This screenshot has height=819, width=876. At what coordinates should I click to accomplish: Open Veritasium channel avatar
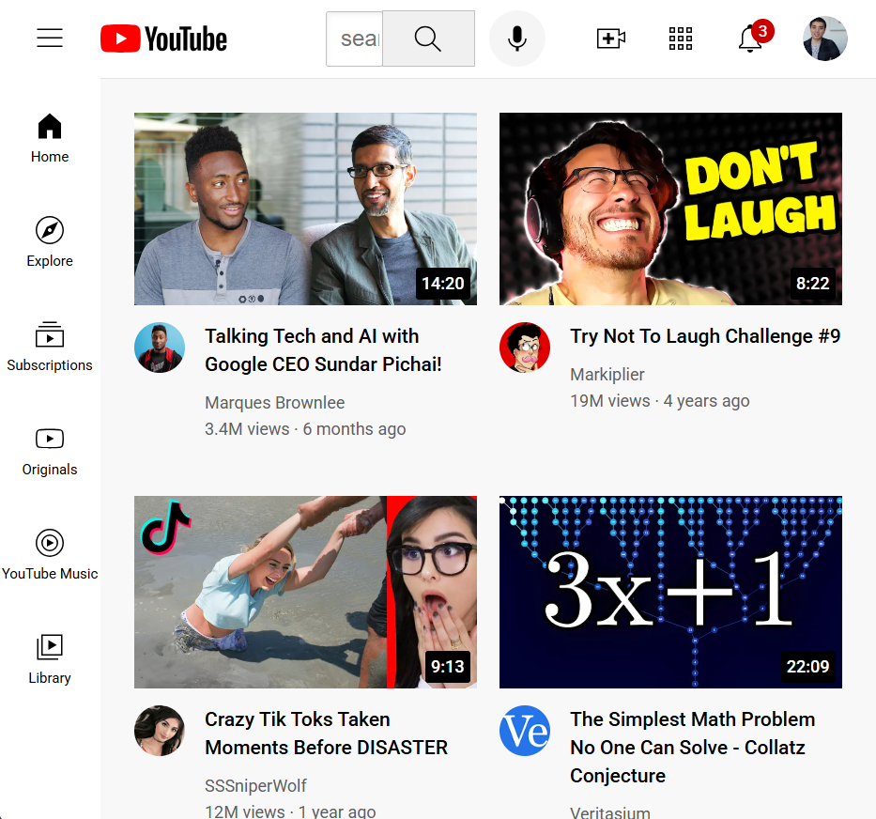[x=525, y=730]
